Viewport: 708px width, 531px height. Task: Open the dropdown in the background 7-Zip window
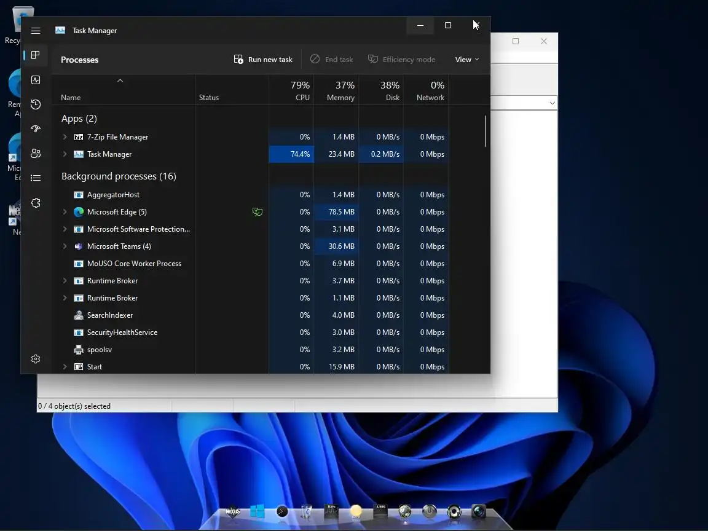click(553, 103)
